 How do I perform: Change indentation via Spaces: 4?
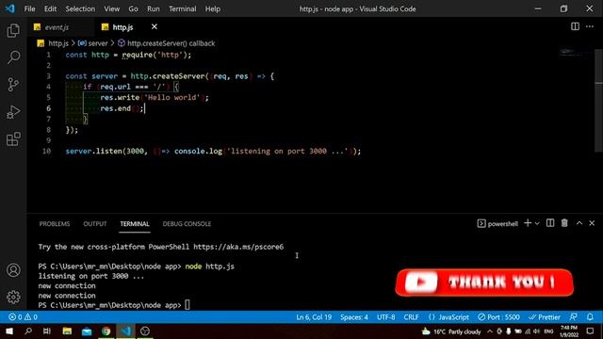354,317
